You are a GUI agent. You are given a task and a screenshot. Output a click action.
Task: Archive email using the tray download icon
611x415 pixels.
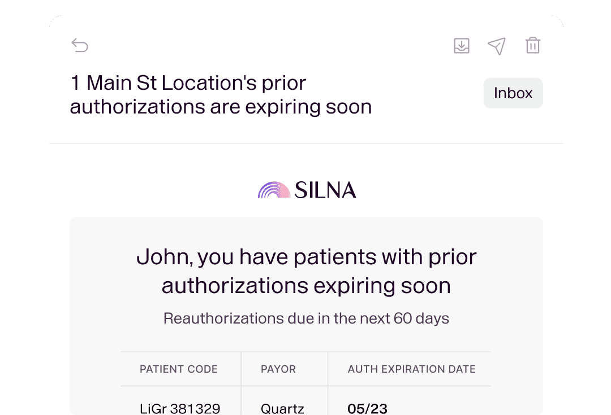[462, 46]
